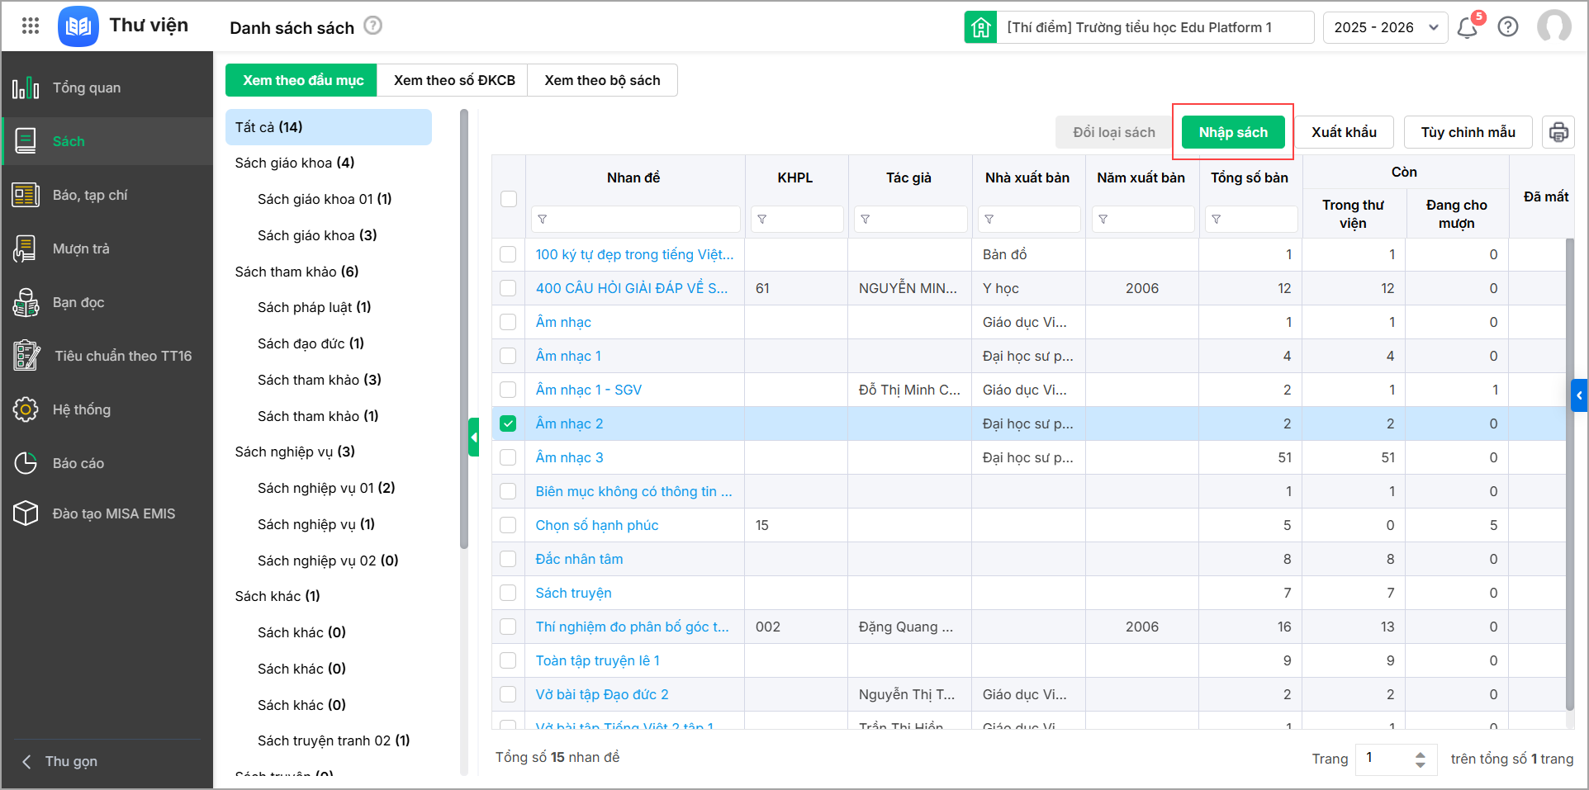
Task: Open the Mượn trả sidebar icon
Action: pos(26,248)
